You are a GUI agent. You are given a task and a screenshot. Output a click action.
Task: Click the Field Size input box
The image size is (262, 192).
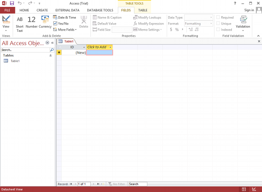(x=122, y=30)
